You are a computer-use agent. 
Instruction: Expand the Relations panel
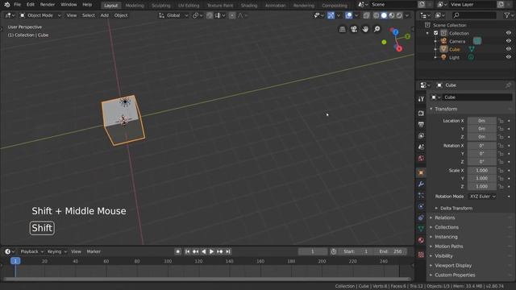(x=444, y=217)
